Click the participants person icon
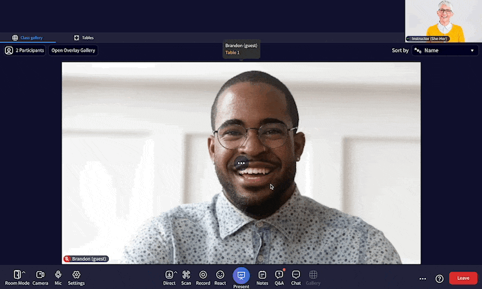Screen dimensions: 482x289 click(x=9, y=51)
